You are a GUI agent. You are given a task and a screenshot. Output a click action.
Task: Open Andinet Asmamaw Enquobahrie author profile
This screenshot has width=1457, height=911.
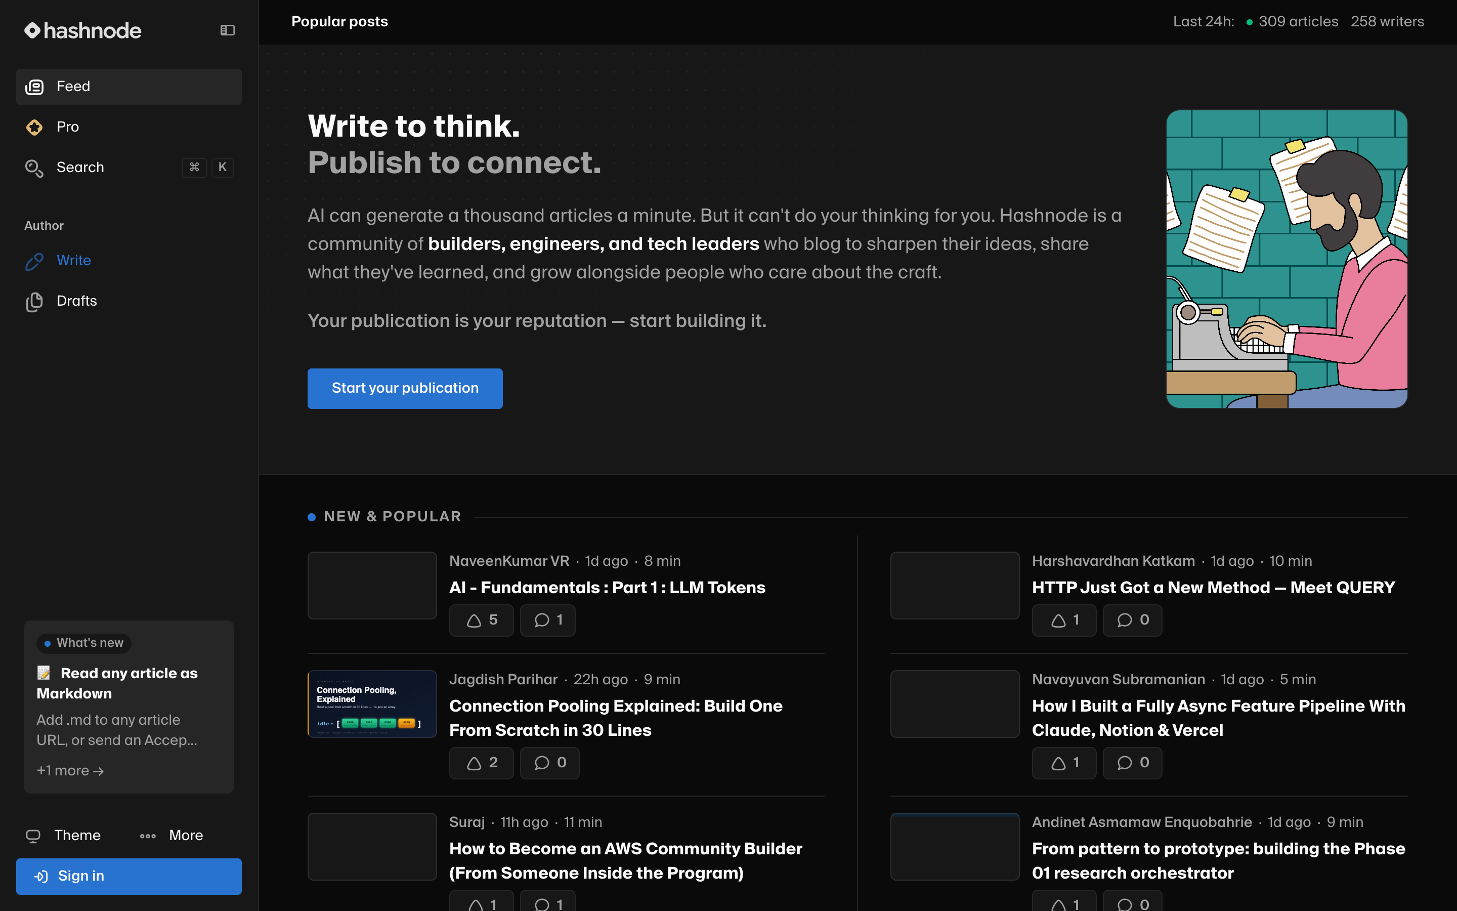(x=1141, y=822)
